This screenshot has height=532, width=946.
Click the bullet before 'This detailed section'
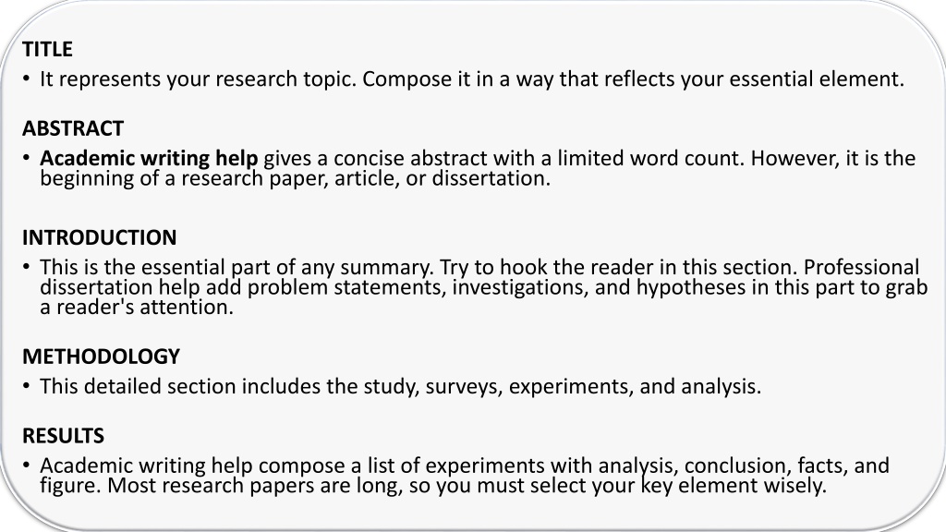coord(26,385)
